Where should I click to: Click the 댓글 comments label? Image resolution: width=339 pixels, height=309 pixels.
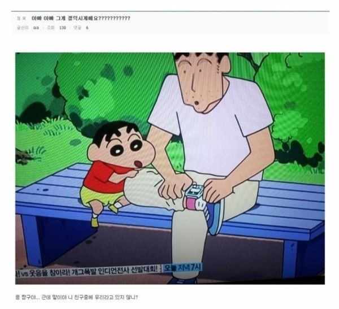point(77,28)
